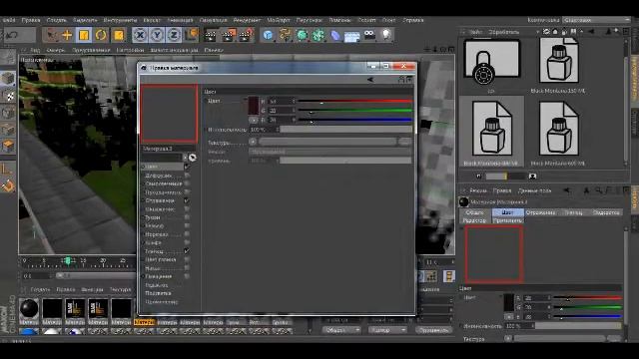The width and height of the screenshot is (639, 359).
Task: Select the Scale tool
Action: coord(84,36)
